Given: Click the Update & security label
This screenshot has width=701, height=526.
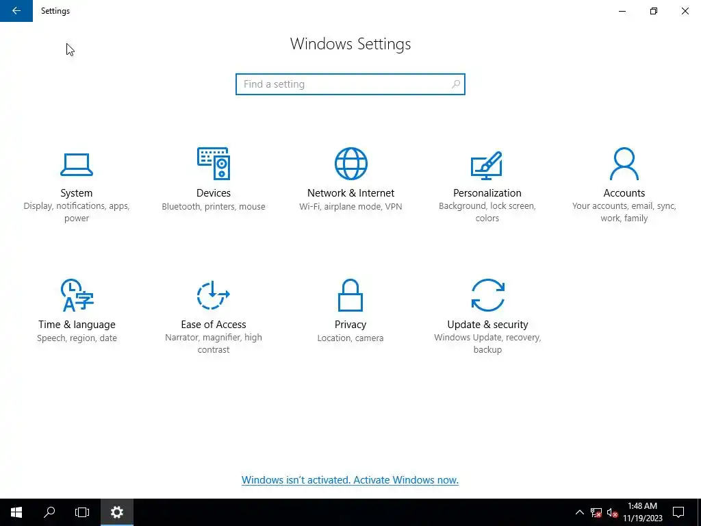Looking at the screenshot, I should (487, 324).
